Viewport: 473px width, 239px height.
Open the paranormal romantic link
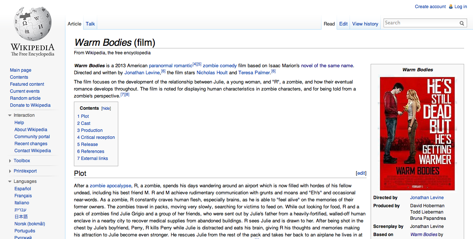click(170, 66)
